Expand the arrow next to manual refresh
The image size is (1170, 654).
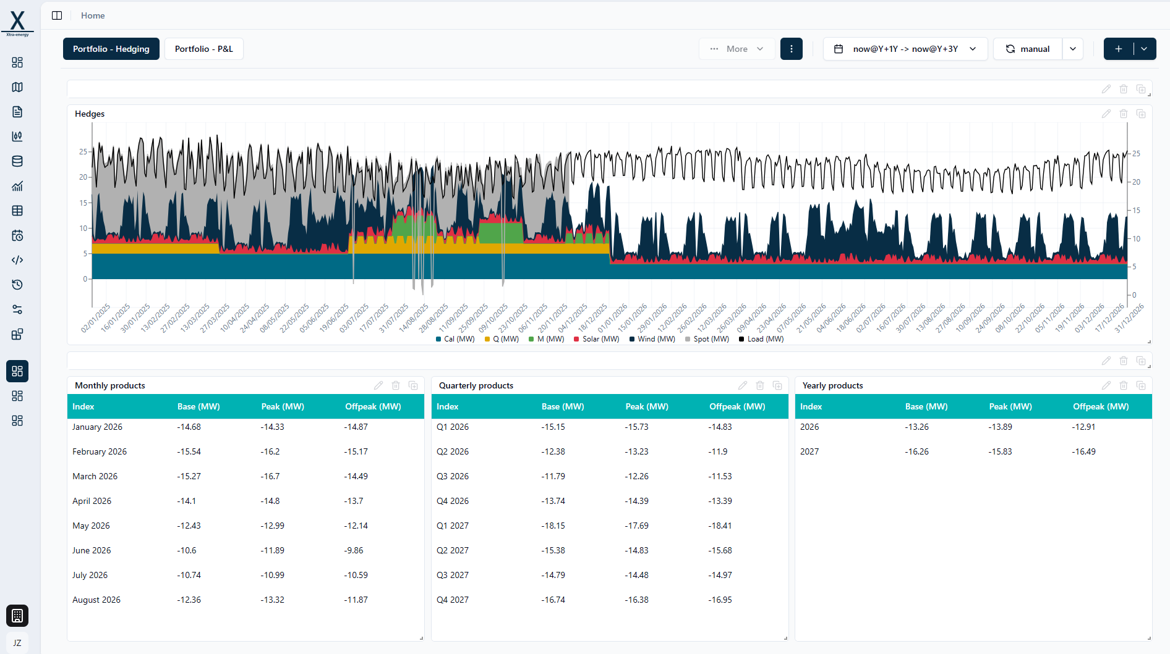pos(1073,49)
